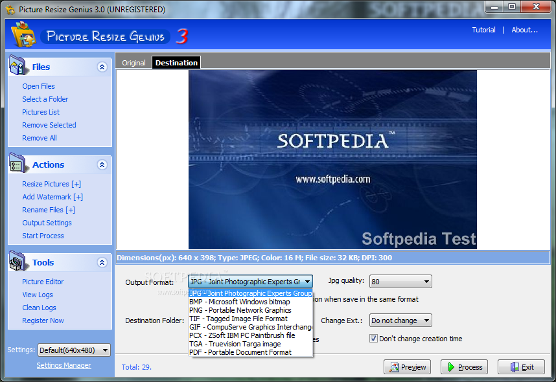Open the Change Ext. dropdown
The height and width of the screenshot is (382, 556).
coord(400,320)
